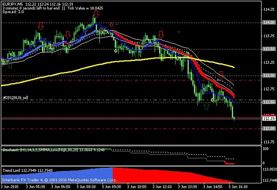Click the 111.75 price axis label
The image size is (277, 190).
(269, 142)
